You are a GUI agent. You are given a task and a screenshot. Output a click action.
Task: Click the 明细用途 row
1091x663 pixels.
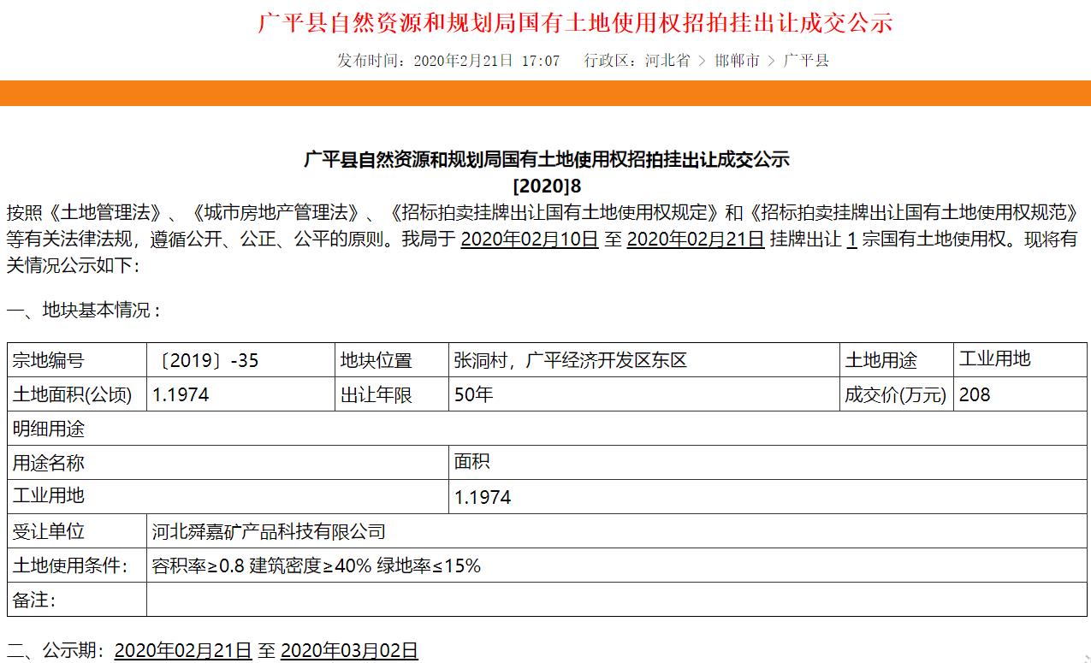[x=547, y=429]
